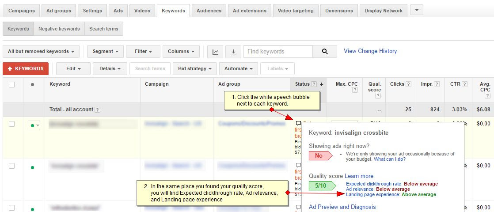The height and width of the screenshot is (212, 494).
Task: Click the download report icon
Action: pyautogui.click(x=233, y=52)
